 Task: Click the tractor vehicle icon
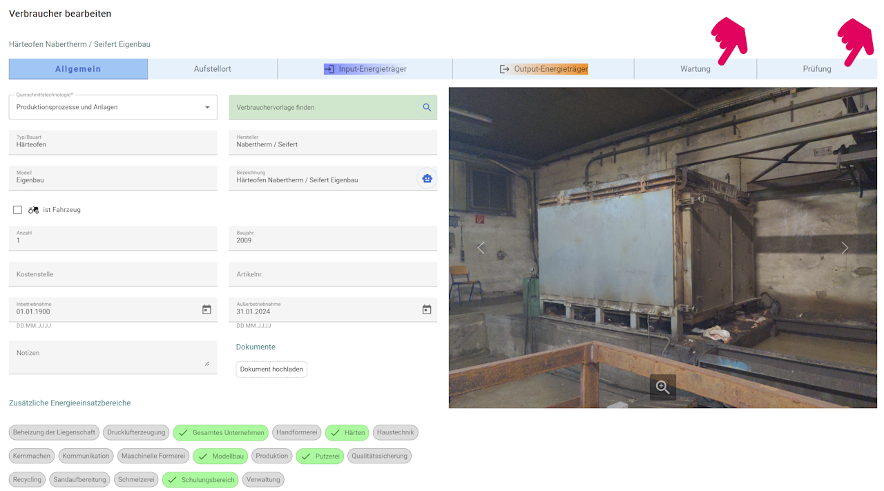[33, 210]
